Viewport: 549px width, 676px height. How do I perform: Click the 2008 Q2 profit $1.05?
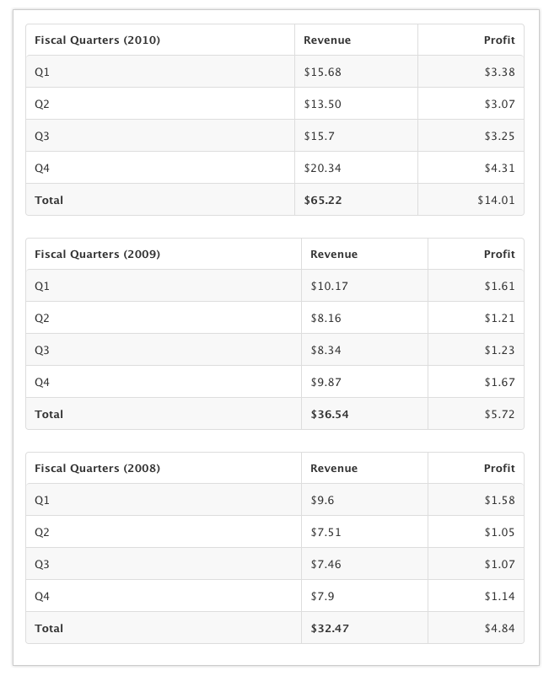pyautogui.click(x=499, y=533)
